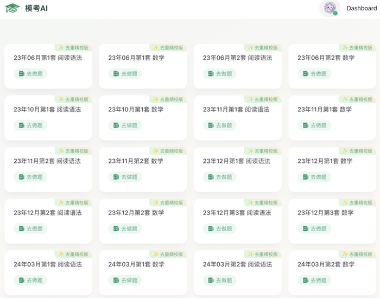
Task: Start 23年12月第1套 数学 via 去做题
Action: point(314,177)
